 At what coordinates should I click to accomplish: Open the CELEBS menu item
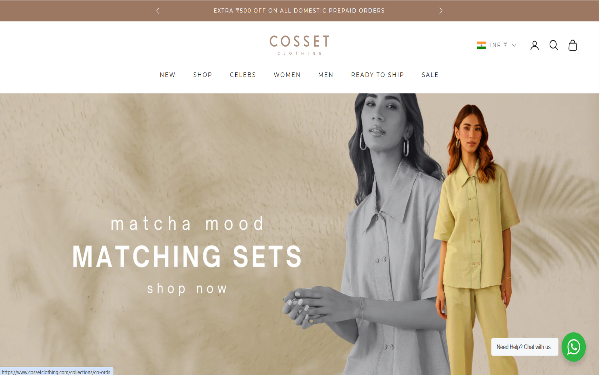click(x=243, y=75)
